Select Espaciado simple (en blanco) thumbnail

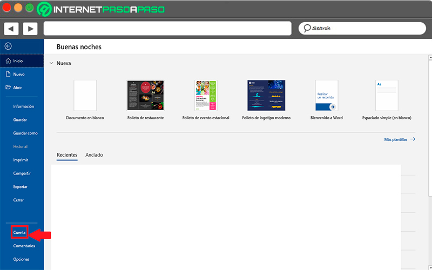pyautogui.click(x=387, y=96)
